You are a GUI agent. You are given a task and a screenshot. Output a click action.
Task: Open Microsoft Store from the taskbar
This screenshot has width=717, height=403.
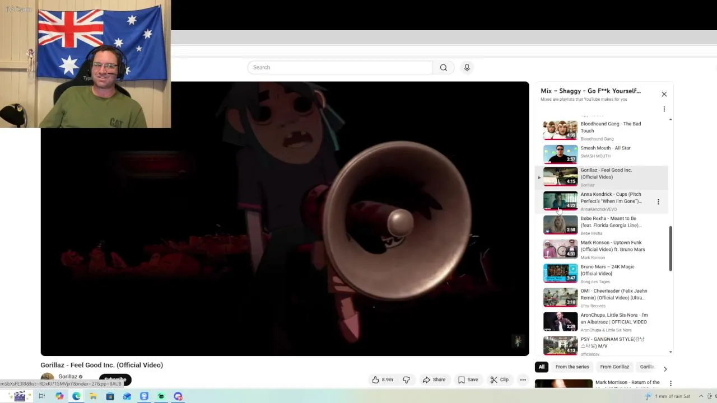110,396
